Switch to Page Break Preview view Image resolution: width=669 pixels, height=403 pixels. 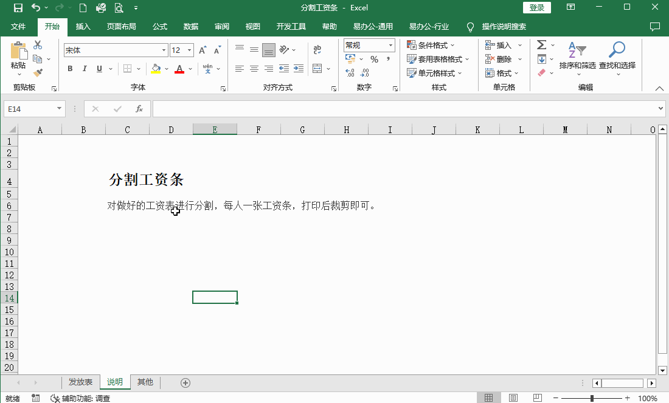click(537, 398)
